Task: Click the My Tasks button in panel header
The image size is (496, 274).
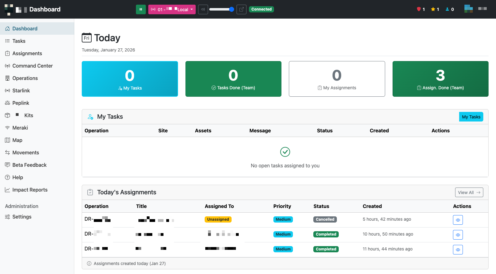Action: point(471,117)
